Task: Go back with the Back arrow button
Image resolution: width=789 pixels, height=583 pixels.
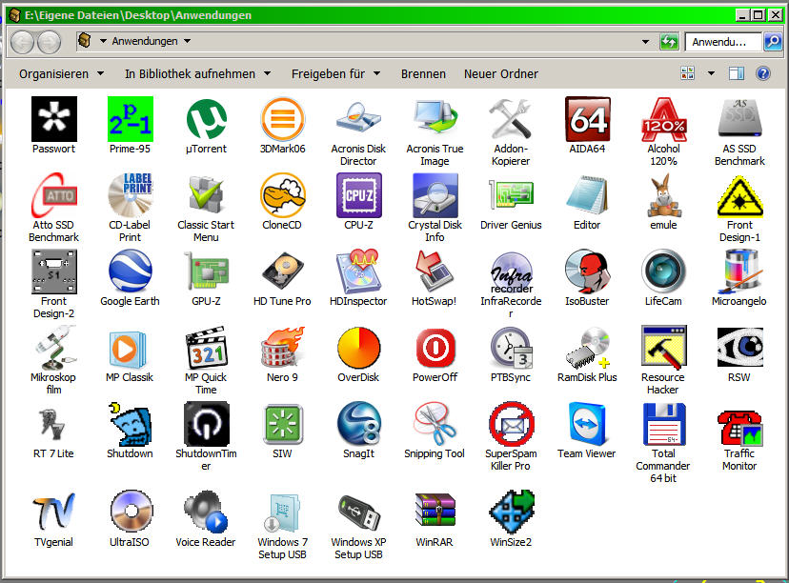Action: click(x=22, y=42)
